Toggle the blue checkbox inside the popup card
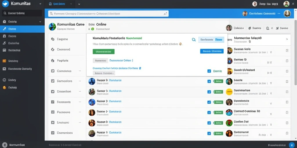 click(x=209, y=71)
